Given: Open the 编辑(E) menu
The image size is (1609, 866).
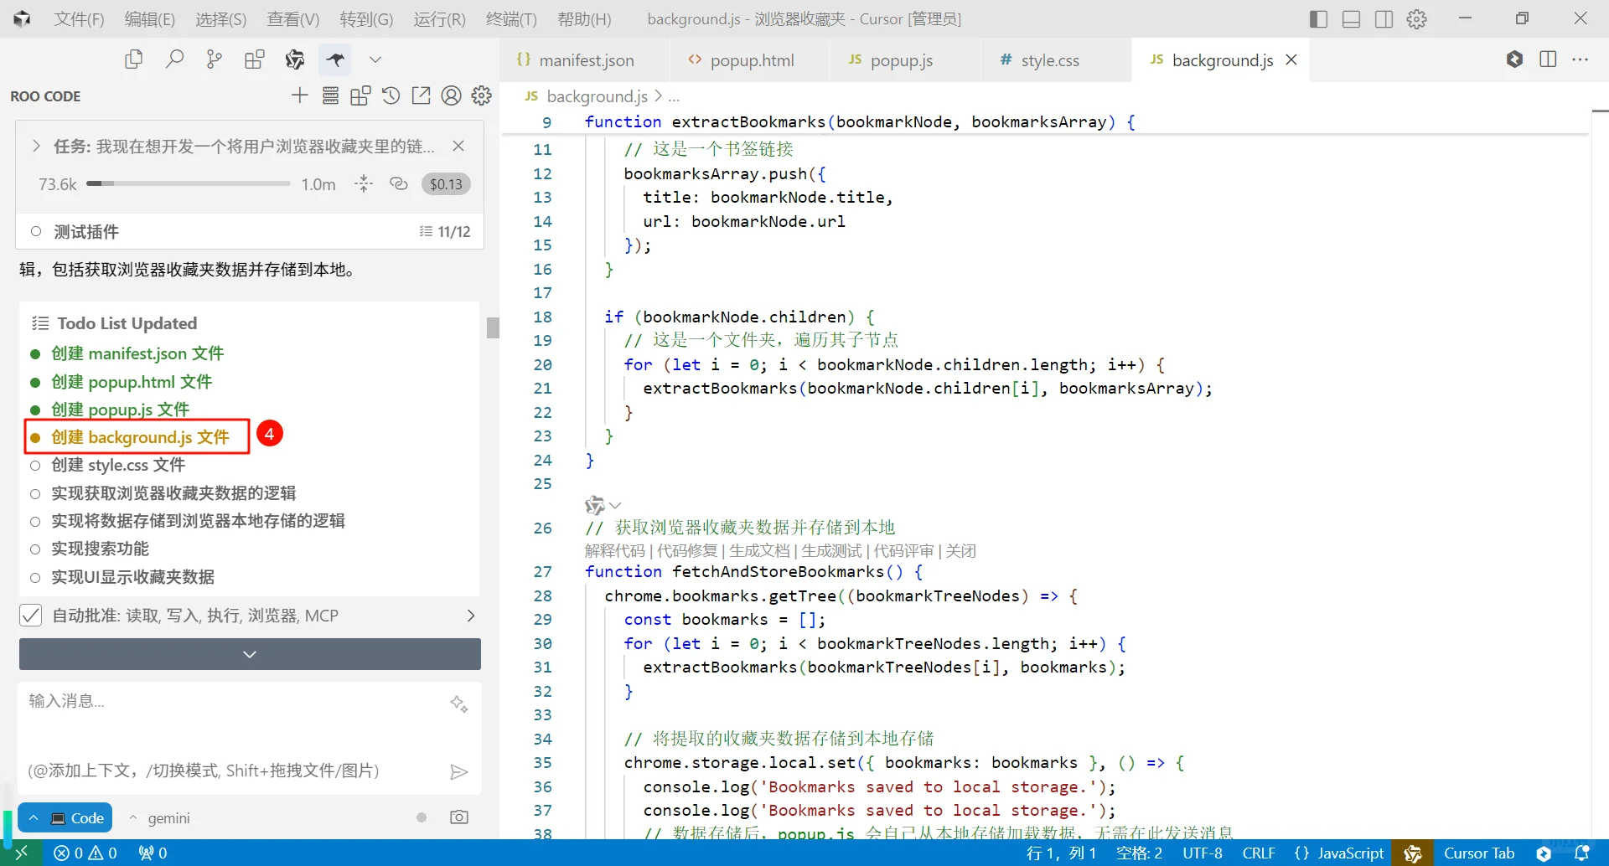Looking at the screenshot, I should tap(149, 18).
